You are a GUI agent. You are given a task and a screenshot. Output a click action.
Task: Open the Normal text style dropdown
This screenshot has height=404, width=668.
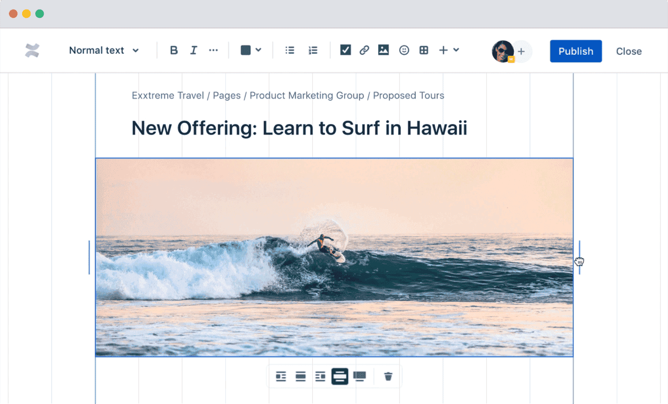pos(104,51)
